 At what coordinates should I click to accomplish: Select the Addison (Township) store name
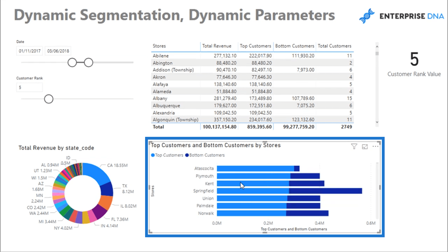click(173, 70)
